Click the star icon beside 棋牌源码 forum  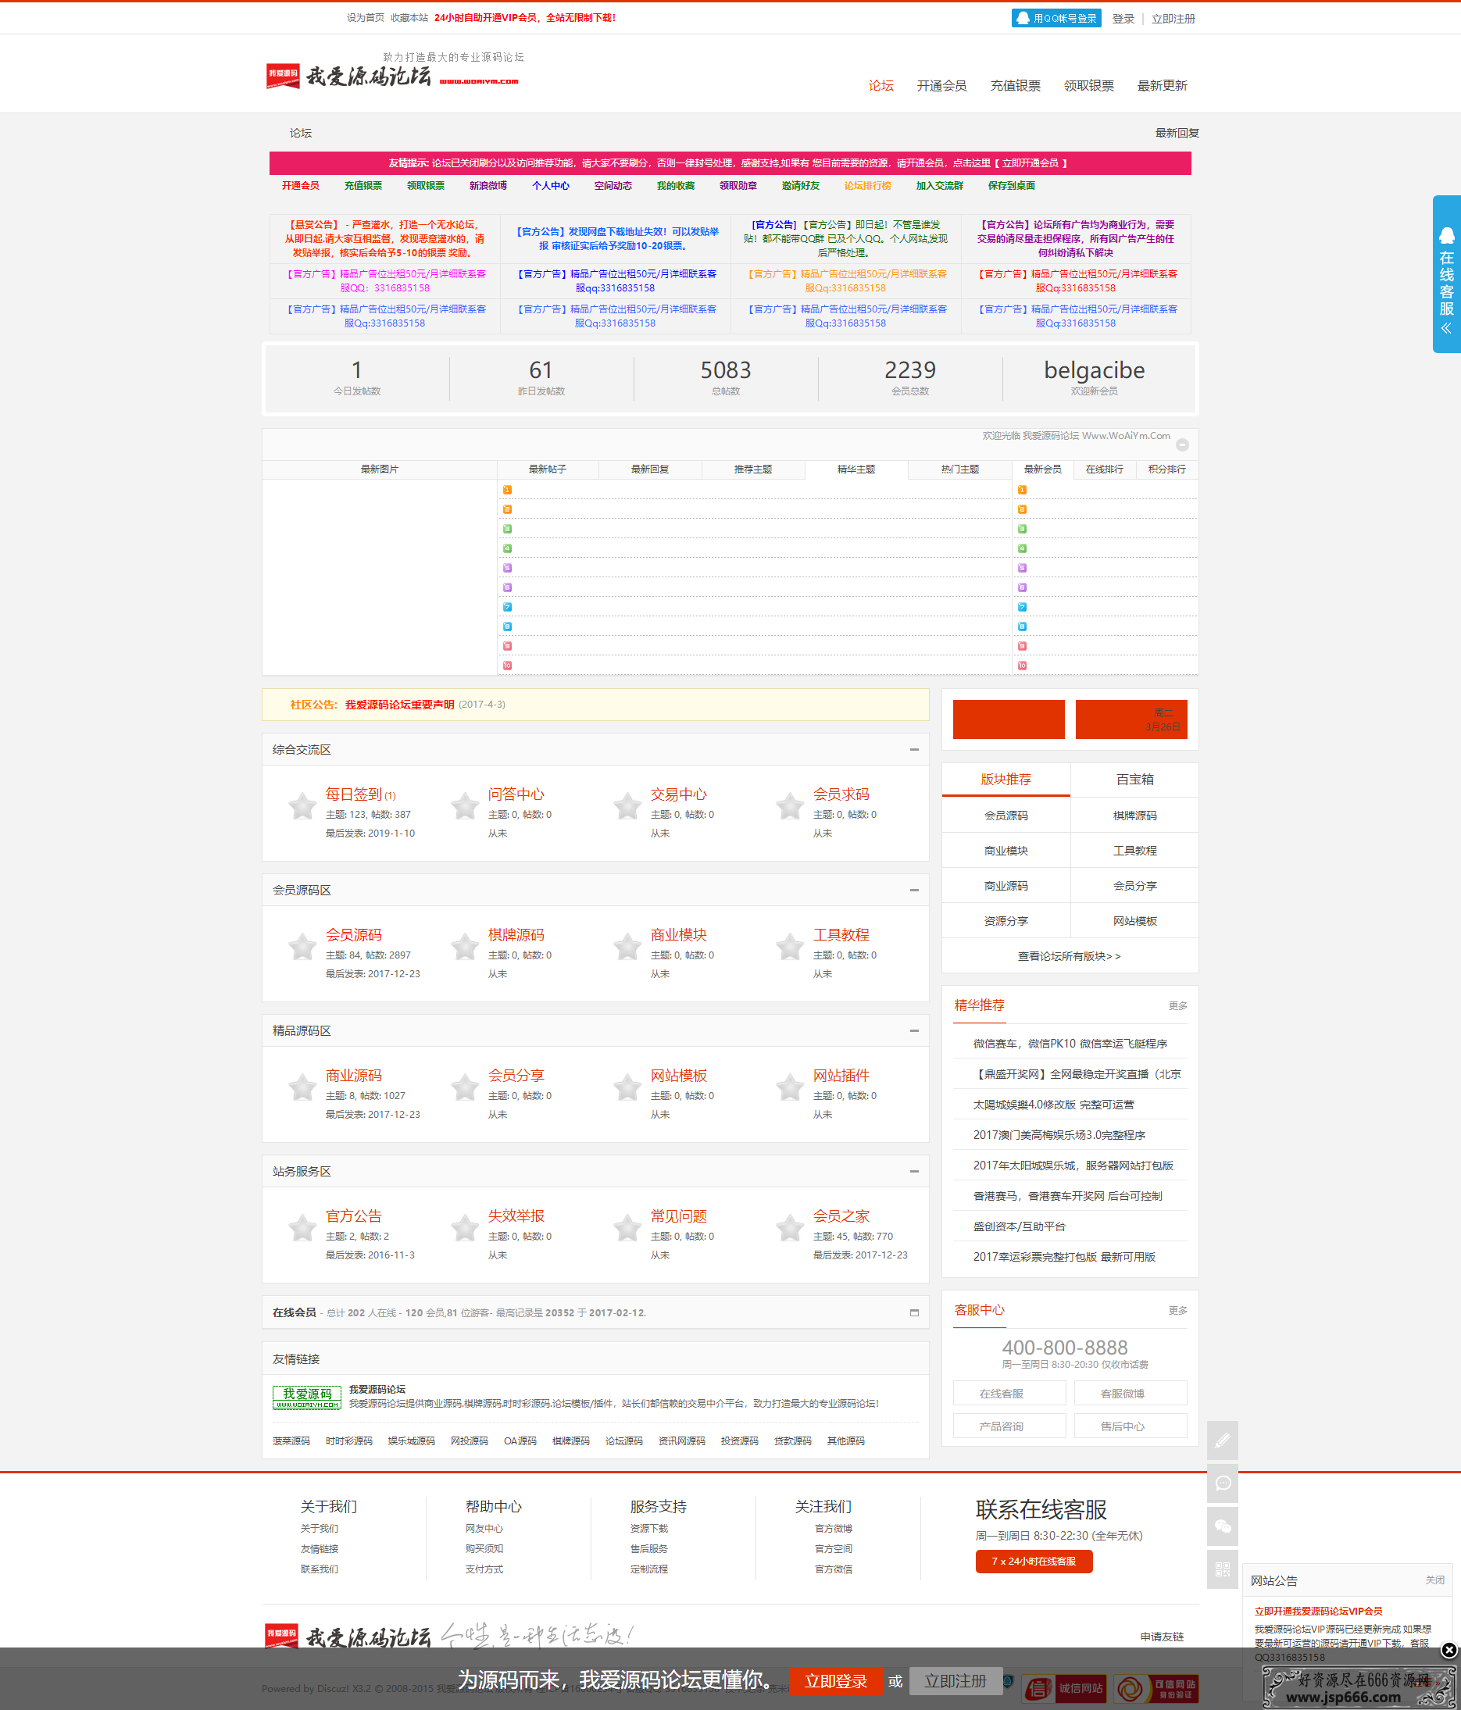465,946
